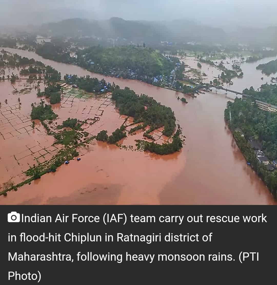Screen dimensions: 277x285
Task: Click 'Photo)' on the caption's last line
Action: click(x=25, y=276)
